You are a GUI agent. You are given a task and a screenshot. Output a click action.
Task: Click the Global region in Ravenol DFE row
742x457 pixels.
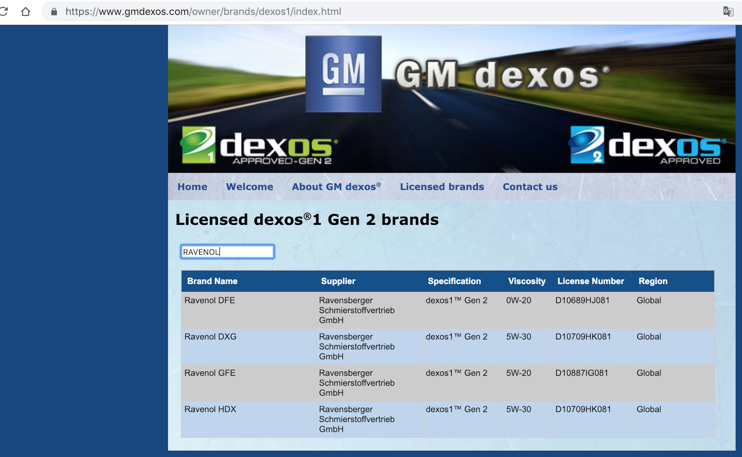[649, 301]
